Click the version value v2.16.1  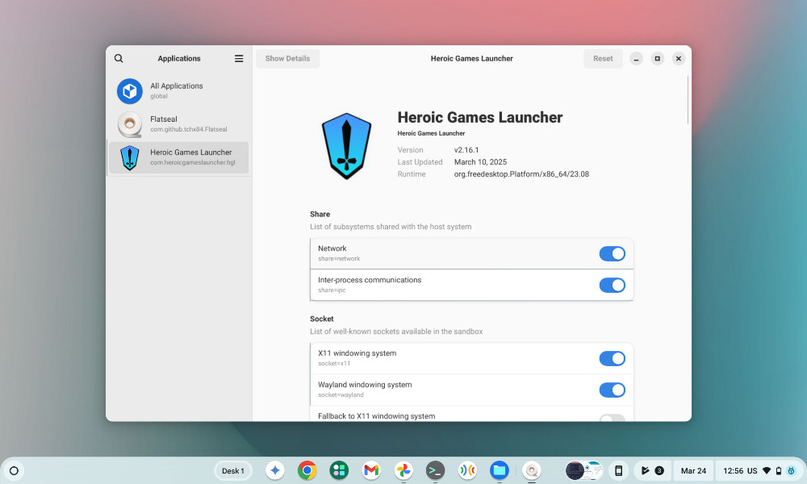(x=466, y=150)
